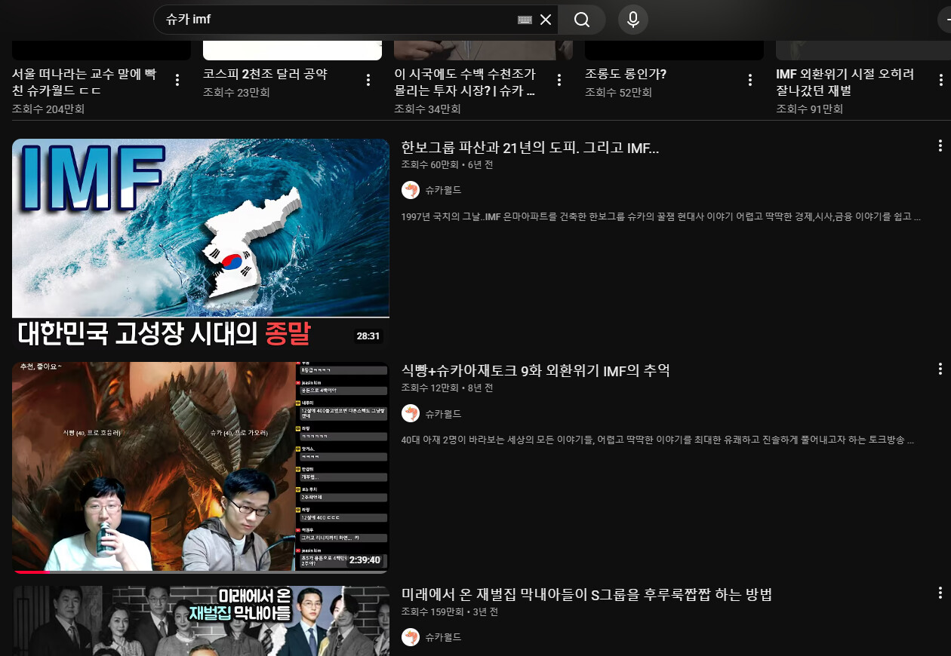Start voice search with microphone icon
This screenshot has width=951, height=656.
click(633, 20)
